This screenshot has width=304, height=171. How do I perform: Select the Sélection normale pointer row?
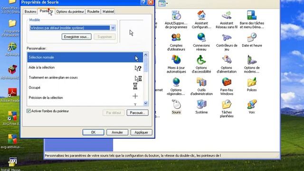(x=85, y=57)
